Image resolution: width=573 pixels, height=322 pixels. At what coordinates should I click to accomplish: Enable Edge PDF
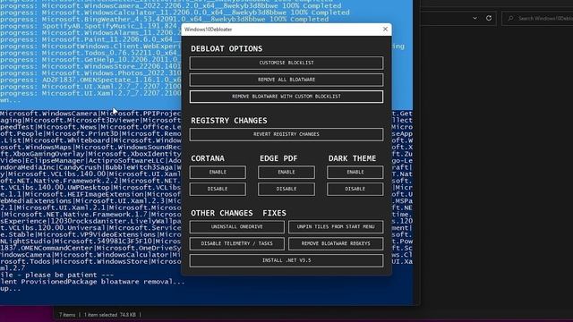286,172
